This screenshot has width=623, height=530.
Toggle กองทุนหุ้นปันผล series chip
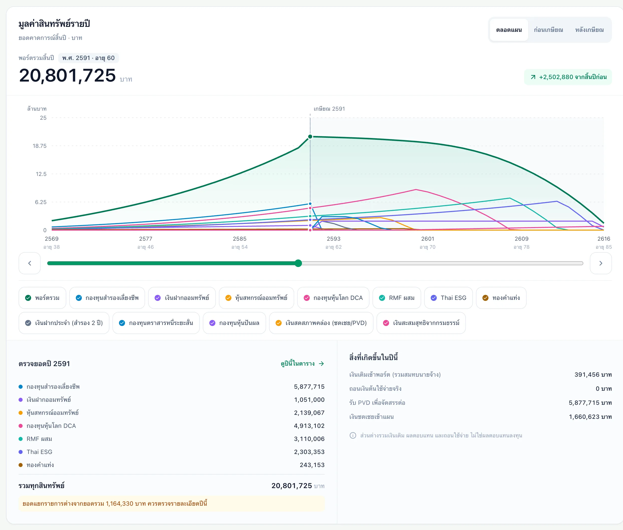[x=234, y=323]
